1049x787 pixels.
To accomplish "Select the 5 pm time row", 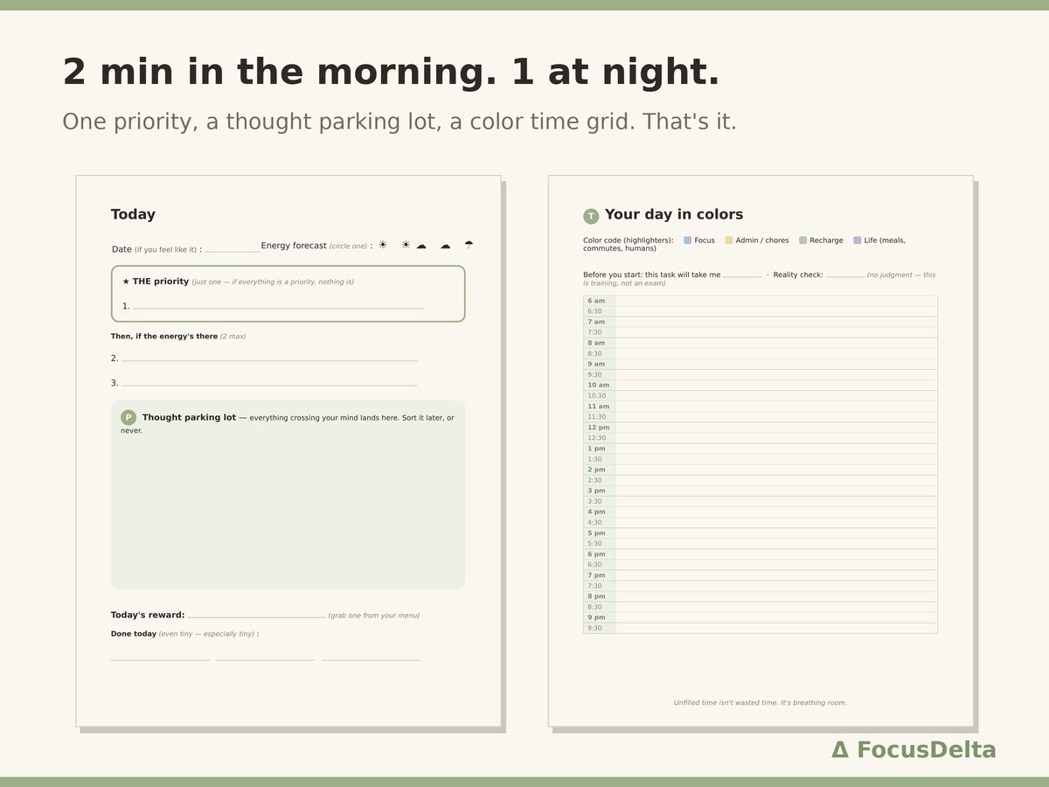I will (761, 533).
